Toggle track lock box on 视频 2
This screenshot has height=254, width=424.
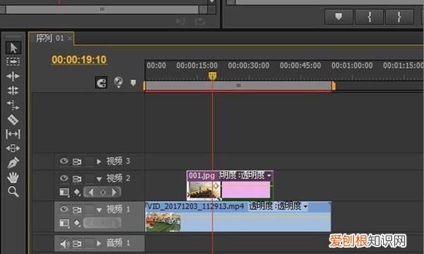89,179
